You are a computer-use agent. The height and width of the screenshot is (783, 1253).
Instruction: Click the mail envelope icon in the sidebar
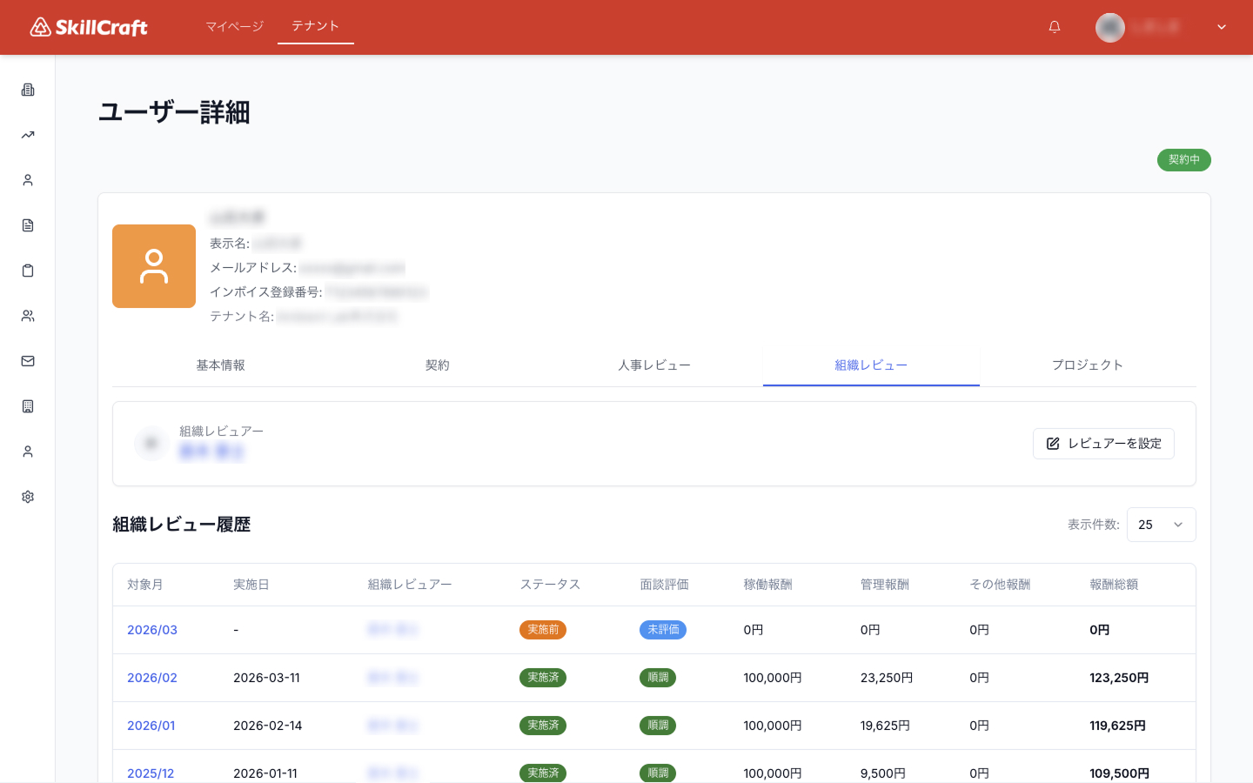point(27,360)
